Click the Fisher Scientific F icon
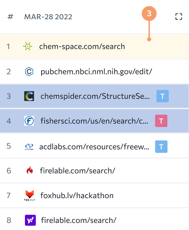This screenshot has height=230, width=189. click(x=29, y=121)
